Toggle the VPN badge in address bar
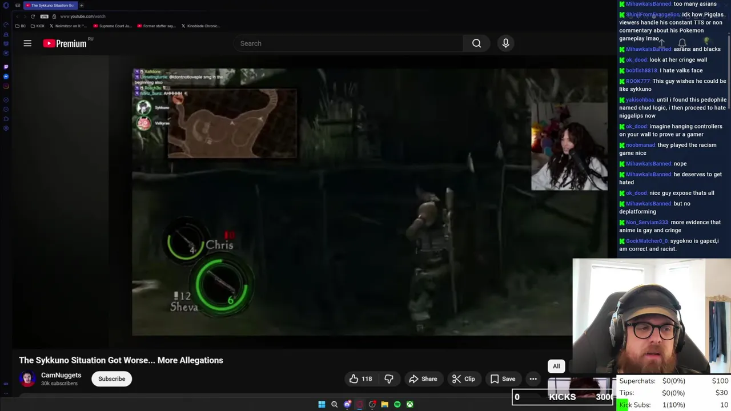 tap(44, 17)
